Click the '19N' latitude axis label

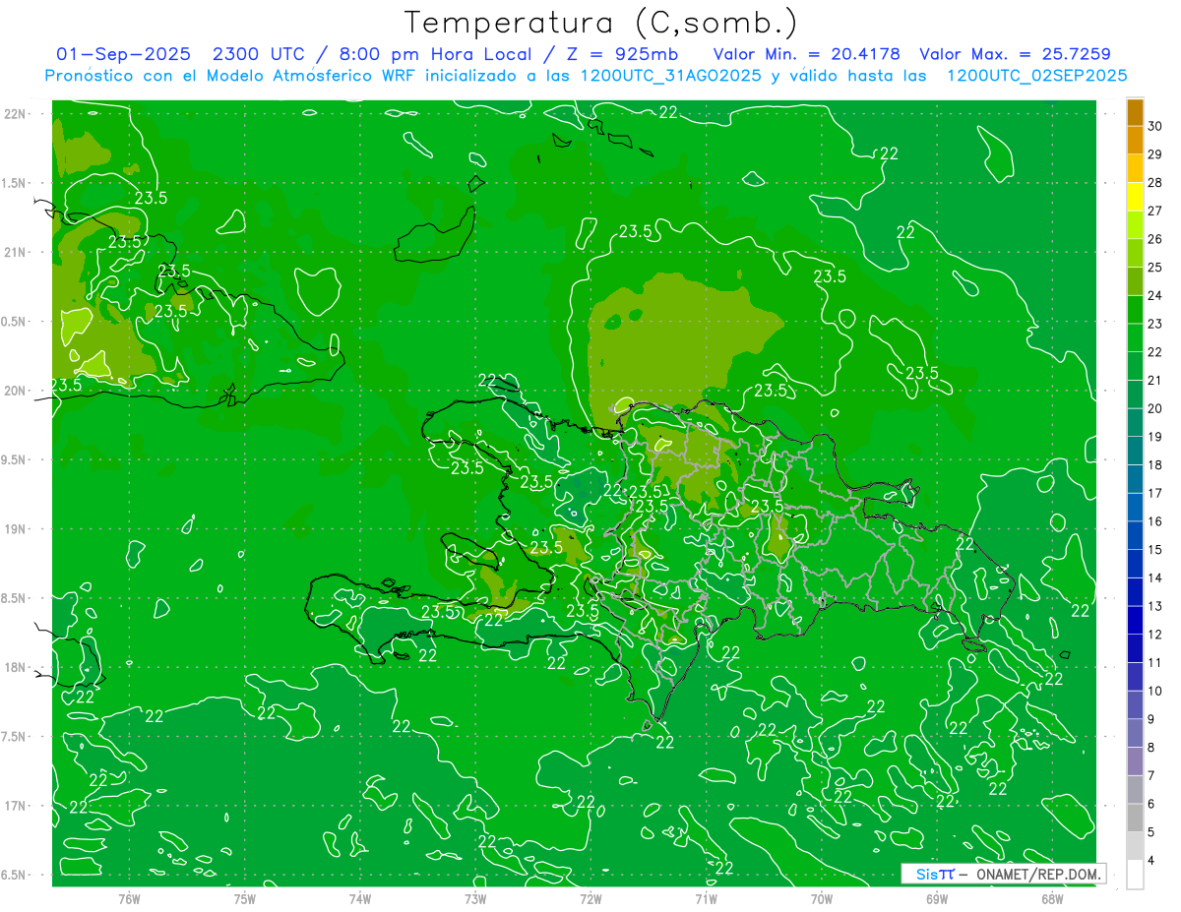pos(15,529)
